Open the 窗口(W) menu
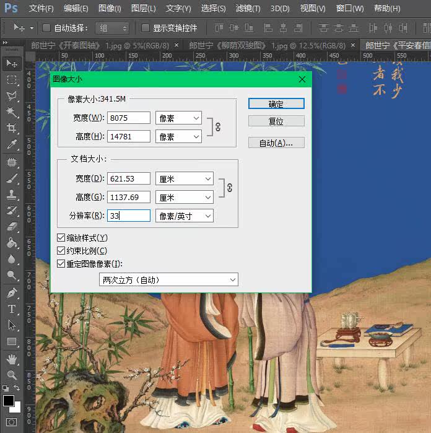This screenshot has height=433, width=431. [350, 9]
